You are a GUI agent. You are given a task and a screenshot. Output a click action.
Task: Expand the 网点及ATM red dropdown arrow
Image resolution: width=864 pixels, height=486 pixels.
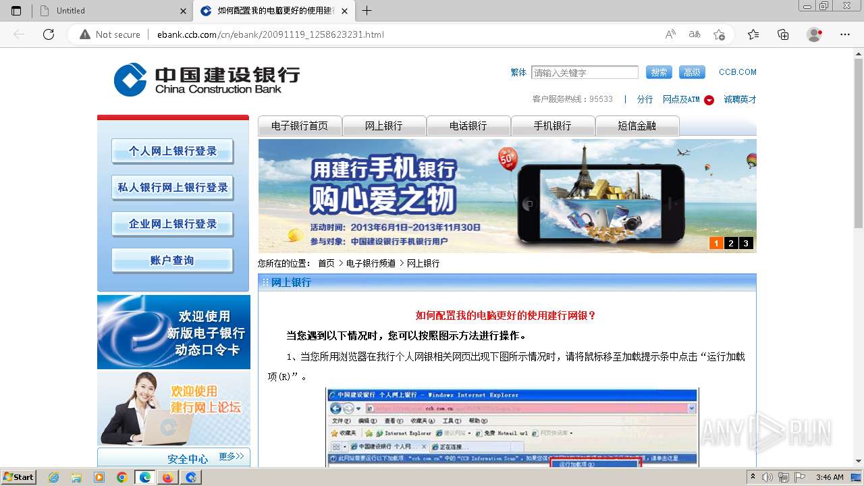coord(709,100)
